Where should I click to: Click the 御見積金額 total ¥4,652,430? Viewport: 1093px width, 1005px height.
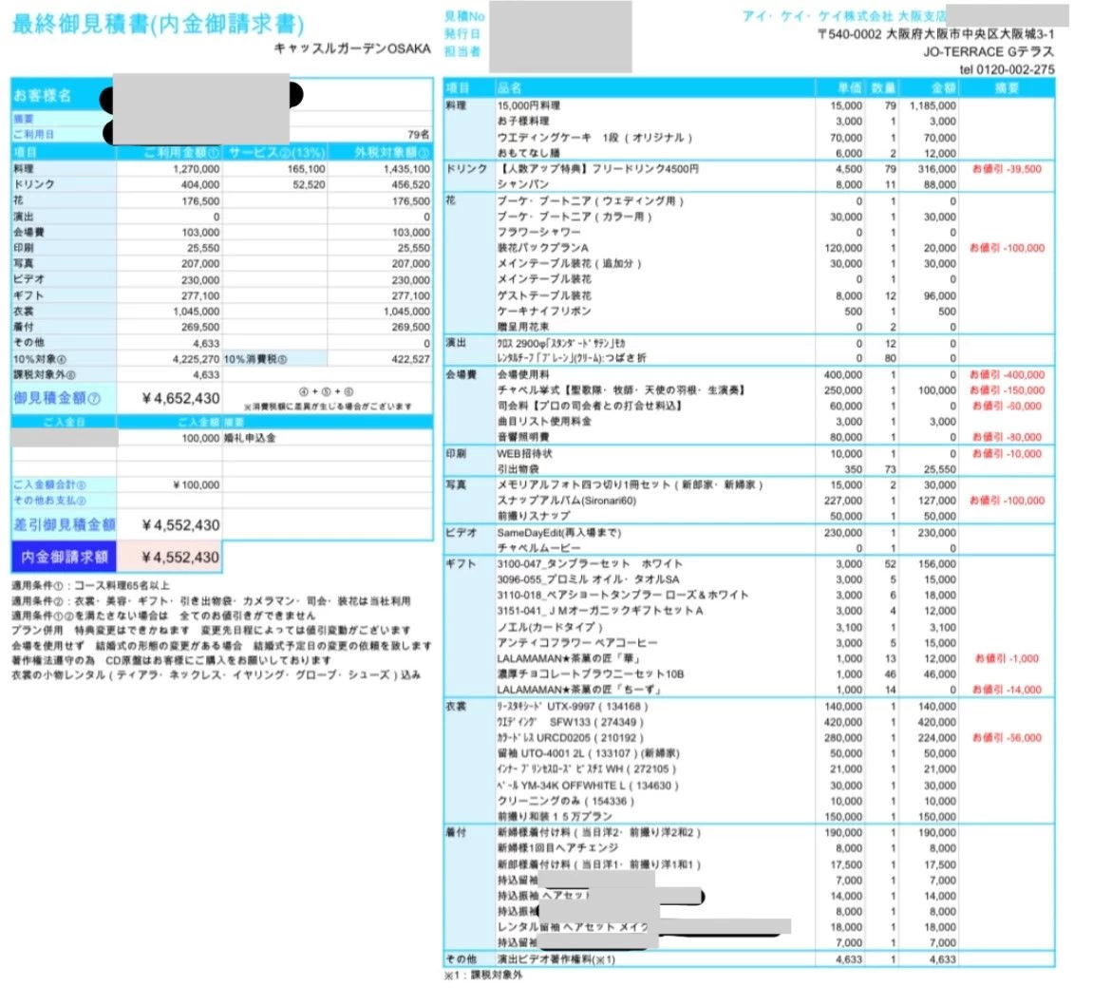point(180,399)
